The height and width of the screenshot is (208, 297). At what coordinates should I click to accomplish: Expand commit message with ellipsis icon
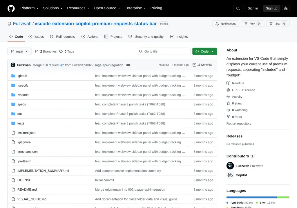coord(128,65)
